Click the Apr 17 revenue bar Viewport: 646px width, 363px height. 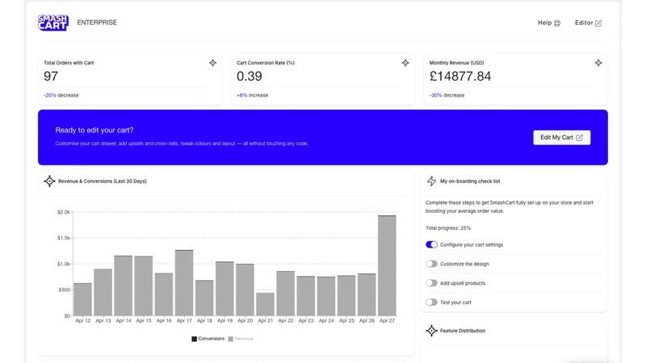point(184,283)
